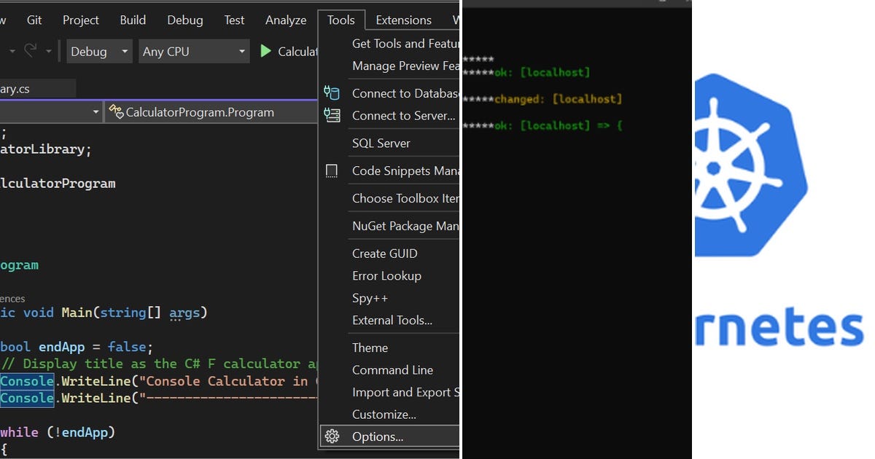
Task: Expand the Redo history dropdown arrow
Action: click(49, 51)
